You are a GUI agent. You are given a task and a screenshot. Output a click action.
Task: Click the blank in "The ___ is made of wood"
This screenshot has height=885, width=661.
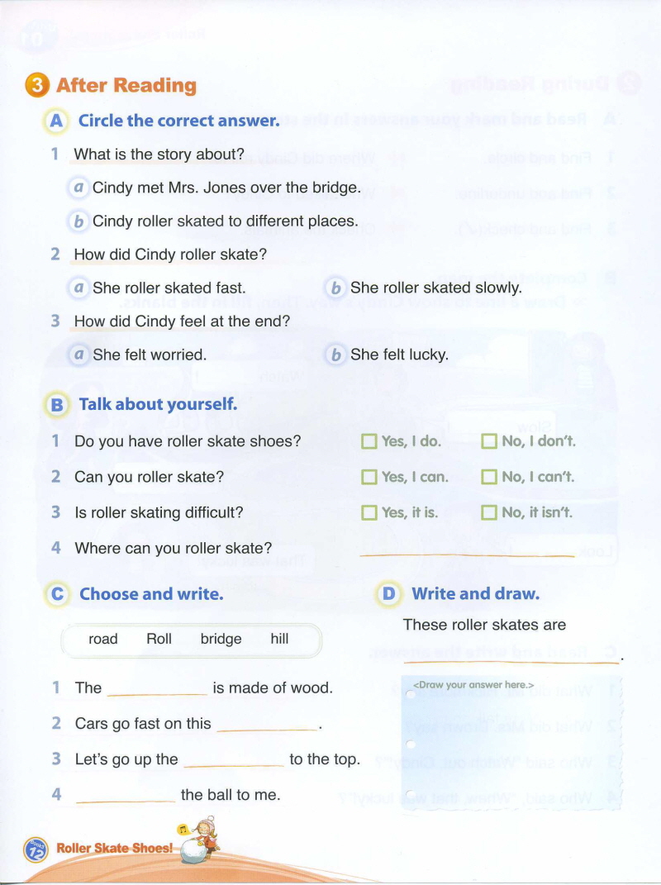(x=157, y=690)
